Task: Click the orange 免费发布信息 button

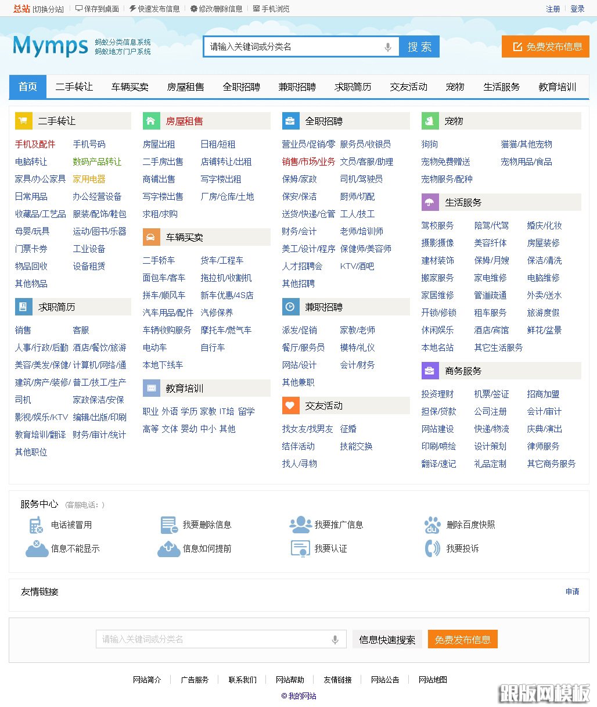Action: (x=545, y=46)
